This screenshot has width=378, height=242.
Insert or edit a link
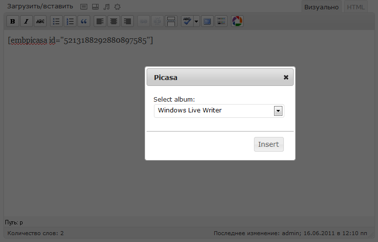click(x=144, y=21)
